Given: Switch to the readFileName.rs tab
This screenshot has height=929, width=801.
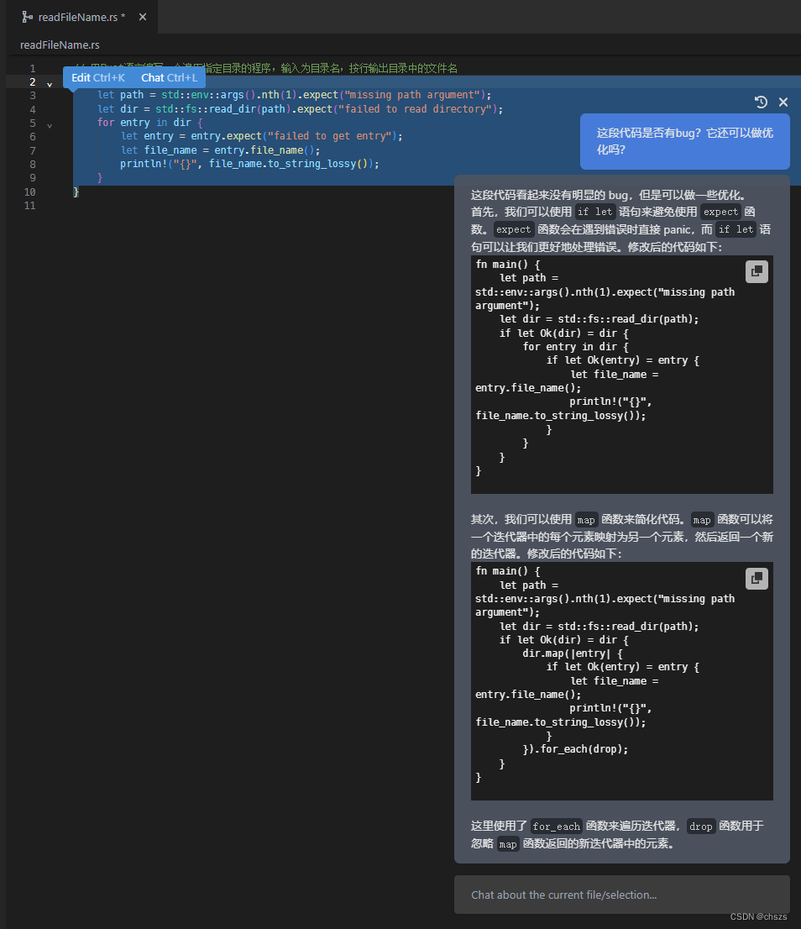Looking at the screenshot, I should coord(81,17).
